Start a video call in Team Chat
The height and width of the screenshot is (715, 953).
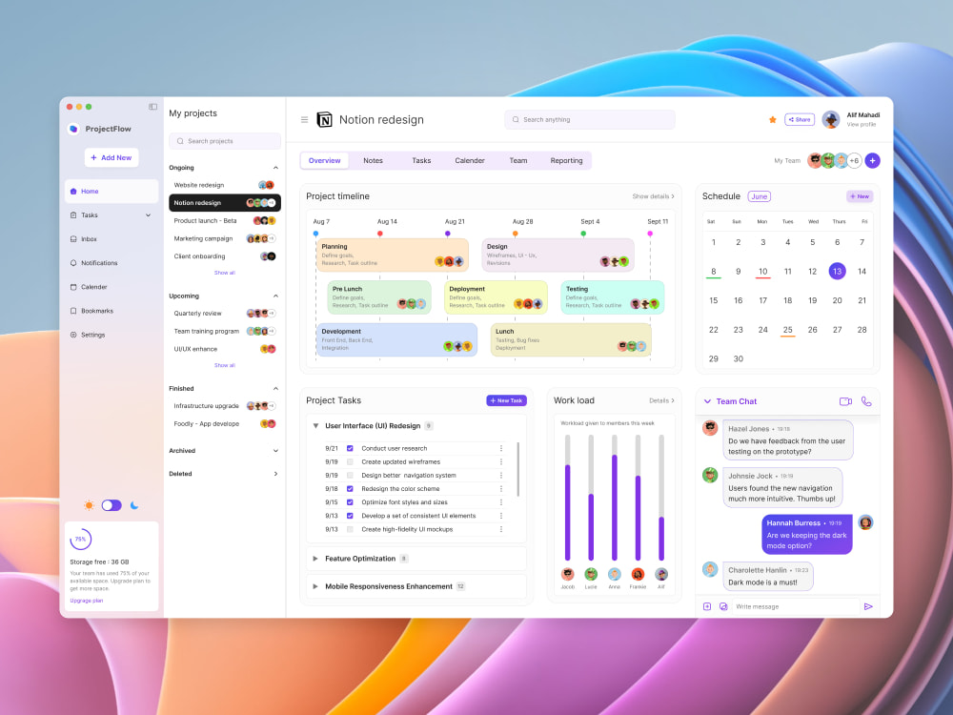845,401
